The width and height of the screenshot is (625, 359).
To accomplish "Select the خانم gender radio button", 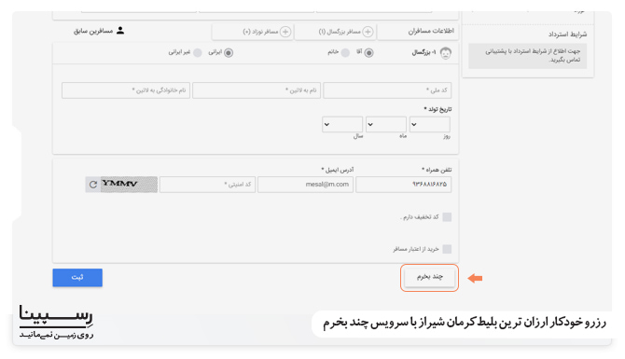I will tap(345, 52).
